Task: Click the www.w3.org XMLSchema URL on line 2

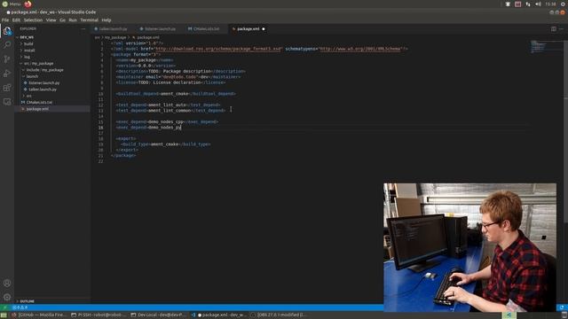Action: tap(360, 49)
